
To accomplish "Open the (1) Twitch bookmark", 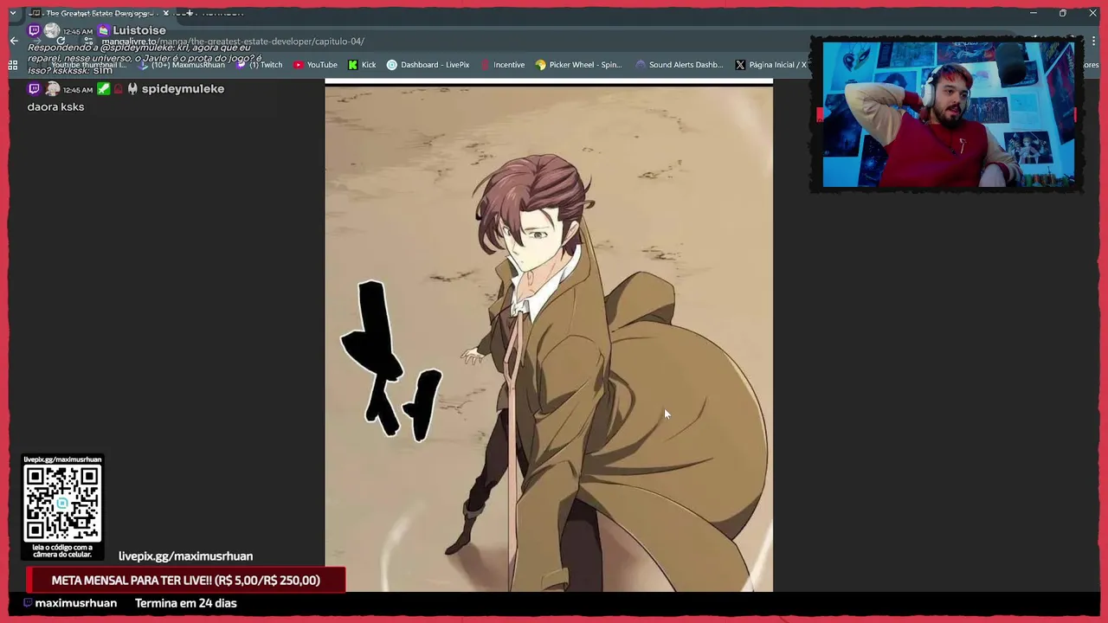I will (259, 65).
